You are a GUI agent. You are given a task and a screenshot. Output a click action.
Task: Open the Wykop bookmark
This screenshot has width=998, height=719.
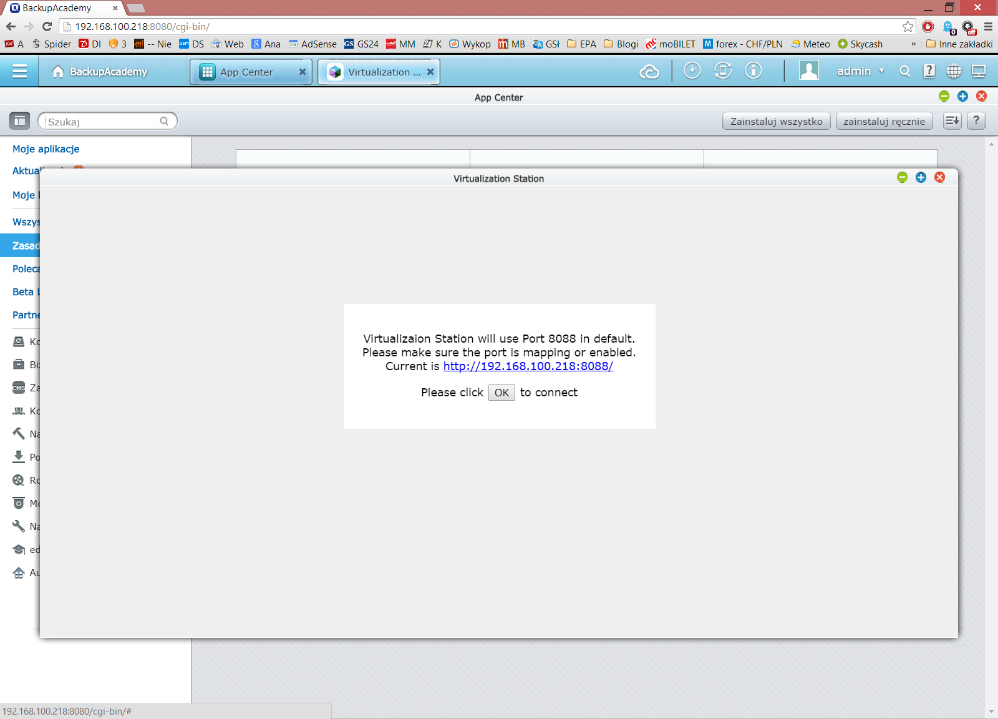click(x=470, y=44)
